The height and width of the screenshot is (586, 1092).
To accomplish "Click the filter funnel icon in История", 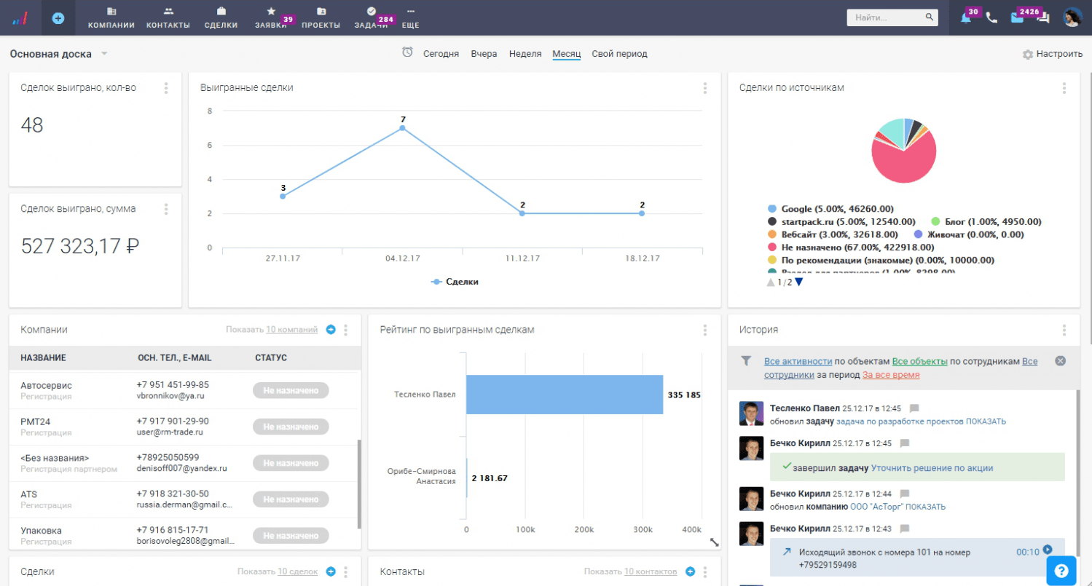I will click(746, 361).
